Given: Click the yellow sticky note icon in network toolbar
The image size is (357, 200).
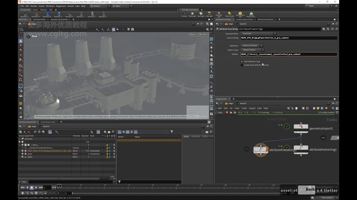Looking at the screenshot, I should pos(318,108).
